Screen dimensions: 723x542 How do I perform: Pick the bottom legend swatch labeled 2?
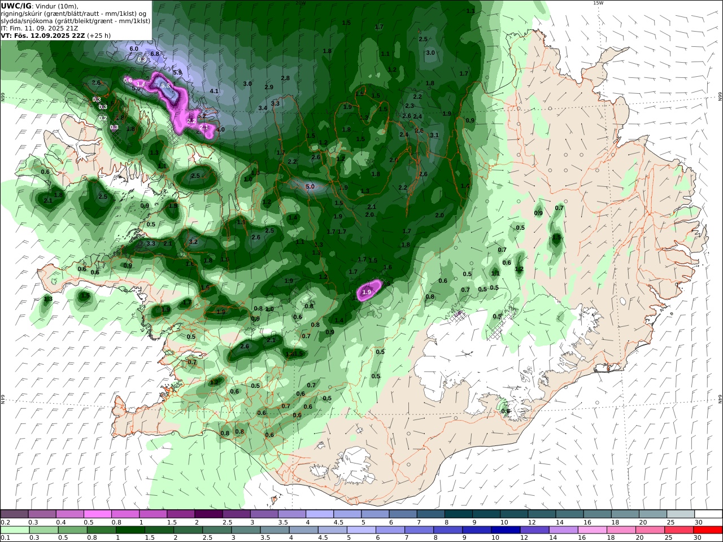tap(188, 530)
